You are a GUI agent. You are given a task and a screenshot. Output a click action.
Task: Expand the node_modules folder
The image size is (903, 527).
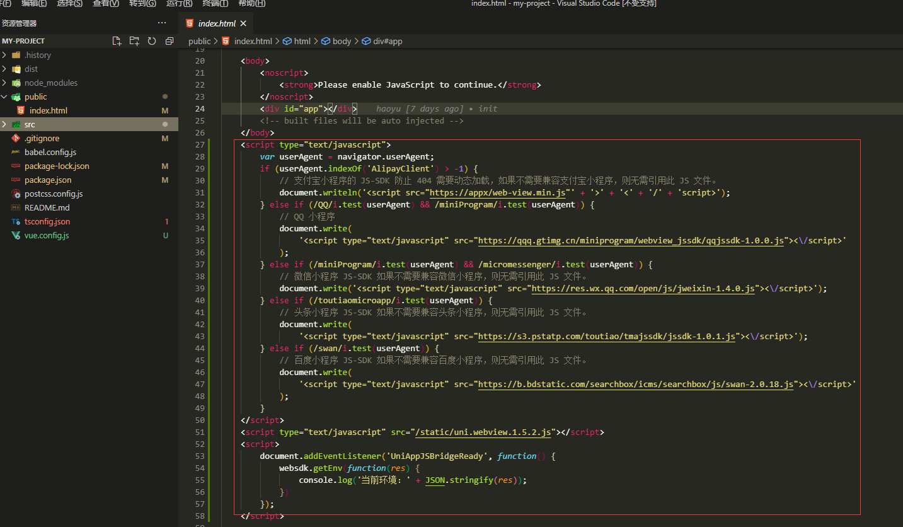click(50, 83)
